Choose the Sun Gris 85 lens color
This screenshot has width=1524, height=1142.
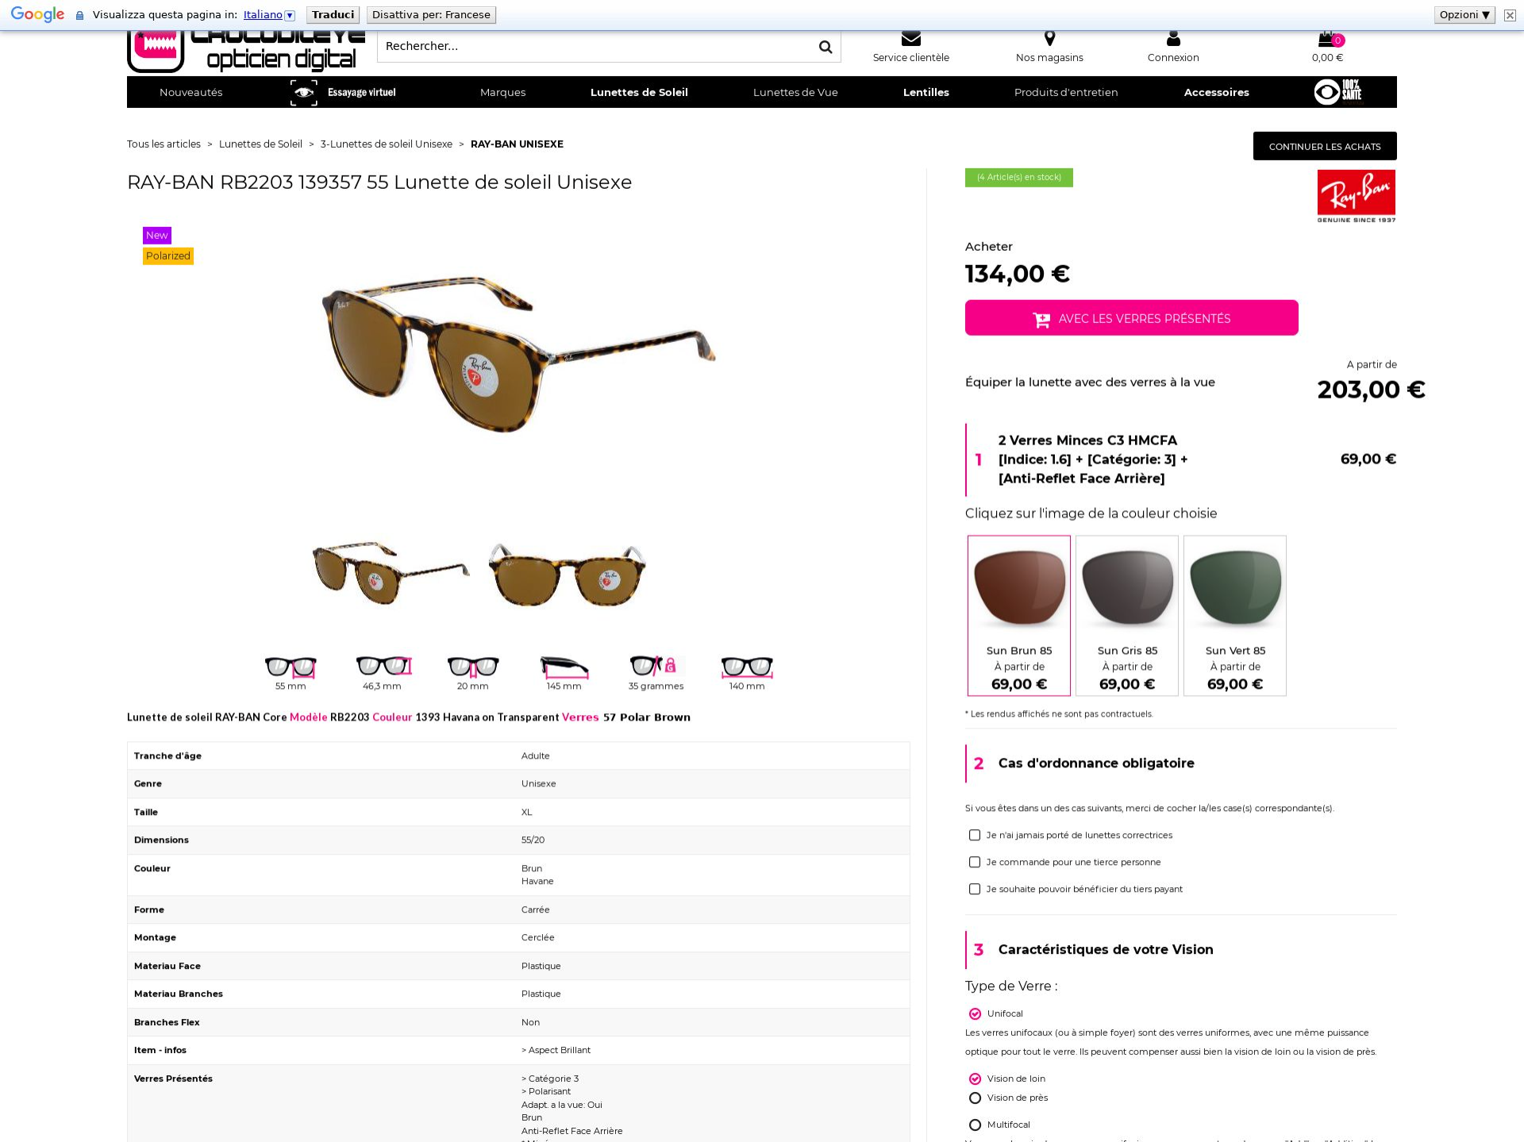click(x=1127, y=616)
